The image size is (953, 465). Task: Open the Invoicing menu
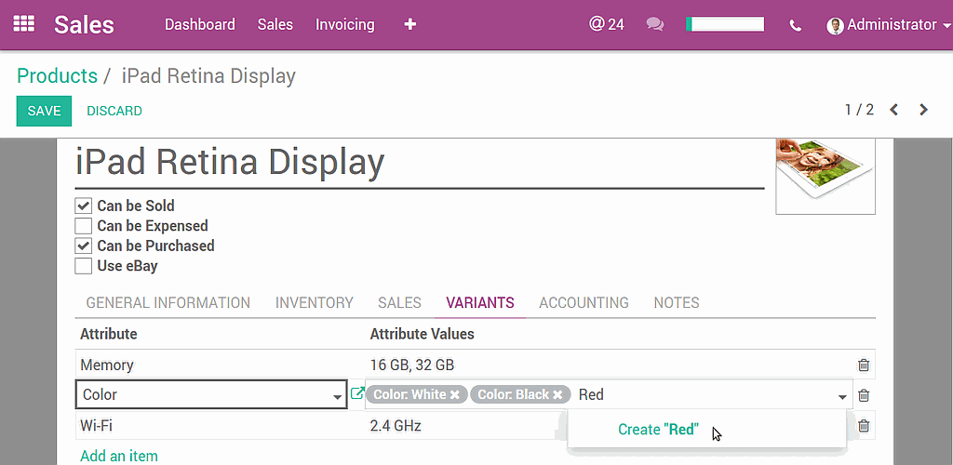pos(344,25)
